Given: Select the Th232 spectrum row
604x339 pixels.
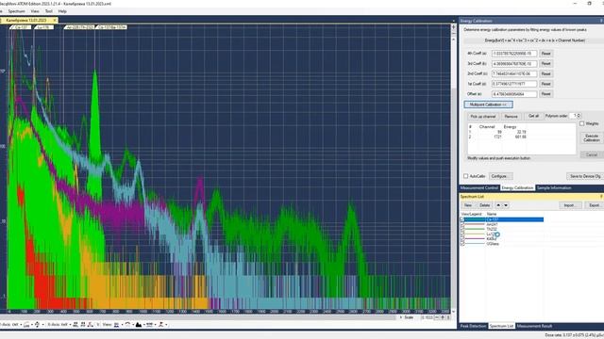Looking at the screenshot, I should pyautogui.click(x=502, y=229).
